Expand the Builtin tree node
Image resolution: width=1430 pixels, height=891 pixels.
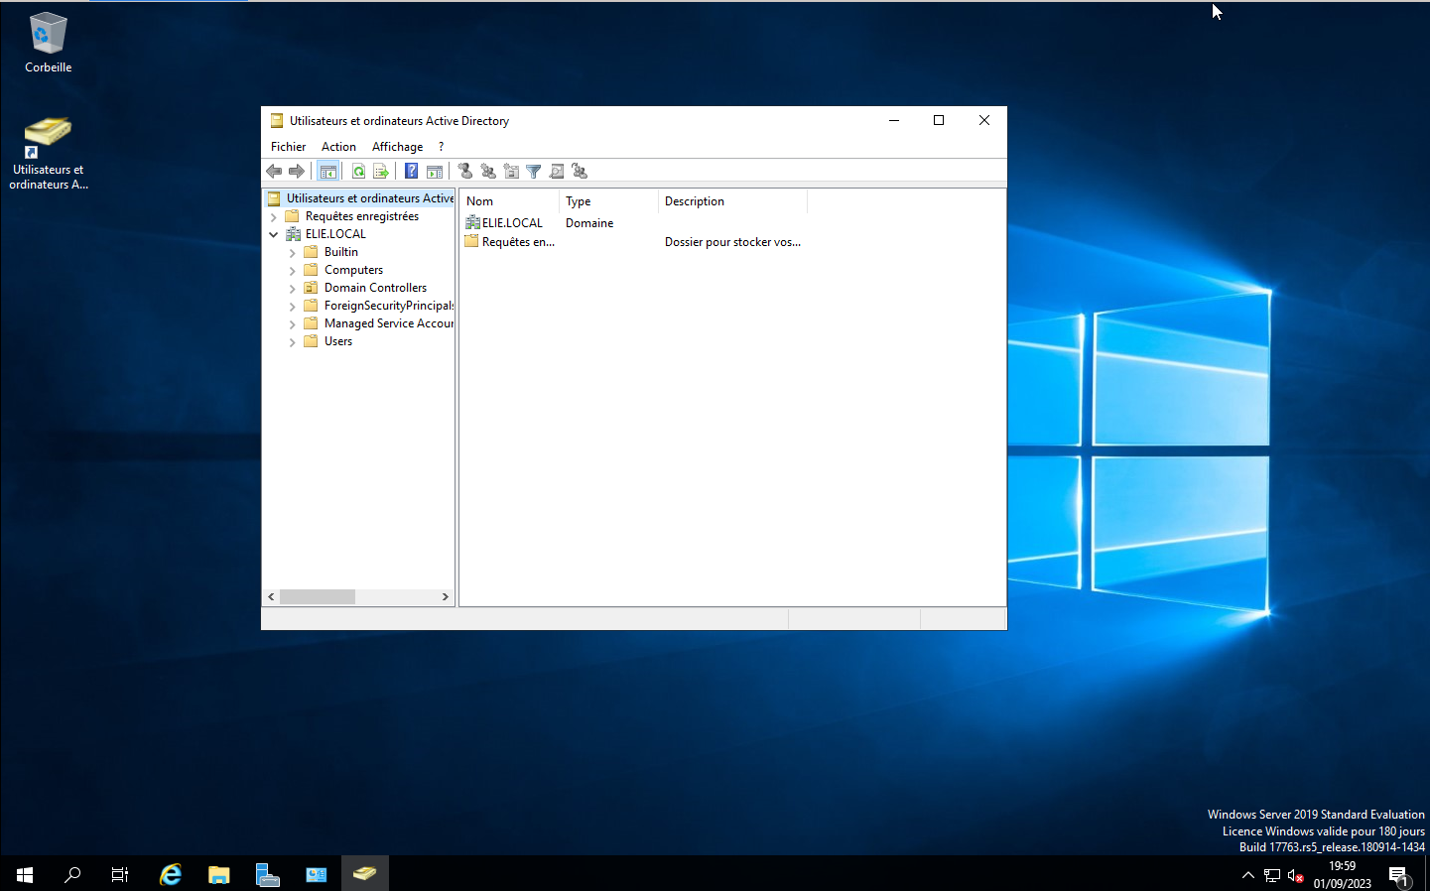tap(292, 253)
